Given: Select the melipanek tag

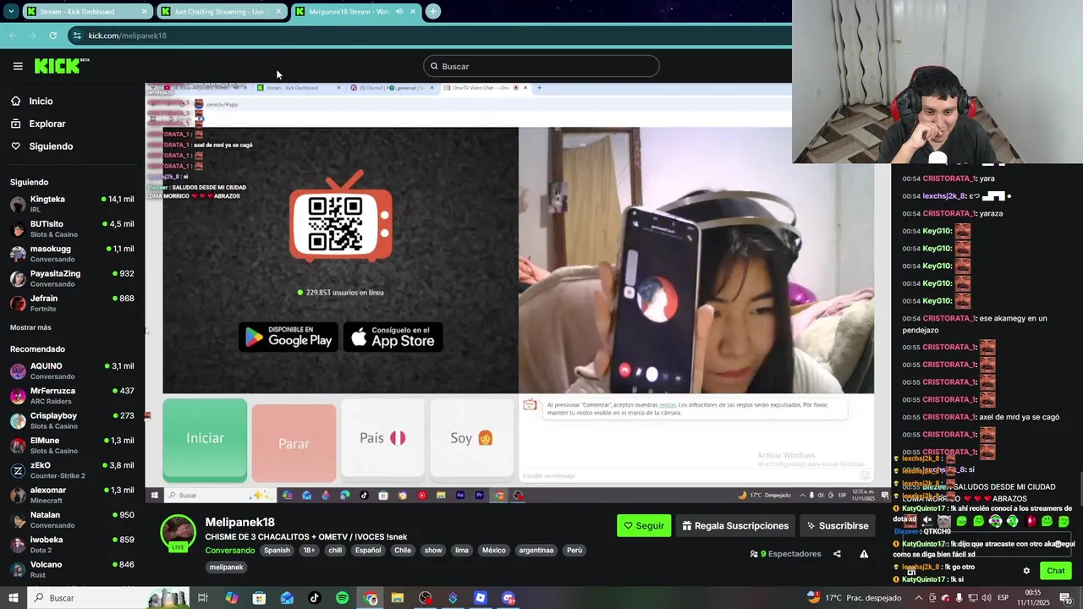Looking at the screenshot, I should (226, 568).
